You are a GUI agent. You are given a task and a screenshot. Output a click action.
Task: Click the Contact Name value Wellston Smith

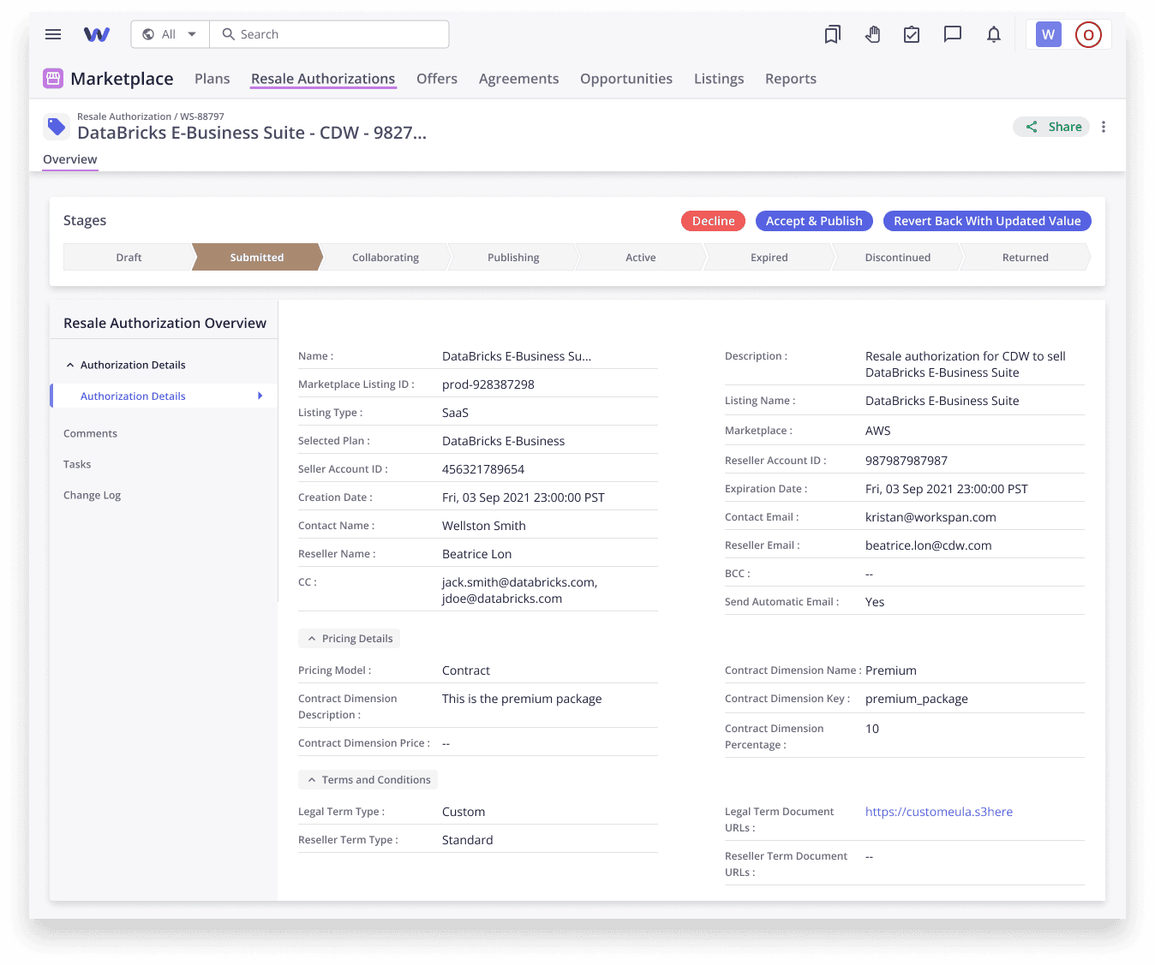click(x=484, y=526)
